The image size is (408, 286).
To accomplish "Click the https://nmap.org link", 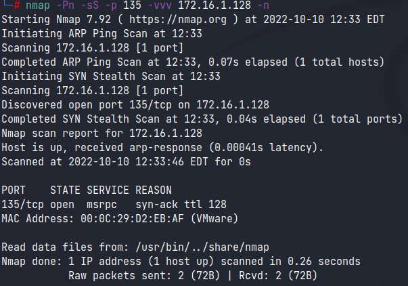I will point(178,20).
